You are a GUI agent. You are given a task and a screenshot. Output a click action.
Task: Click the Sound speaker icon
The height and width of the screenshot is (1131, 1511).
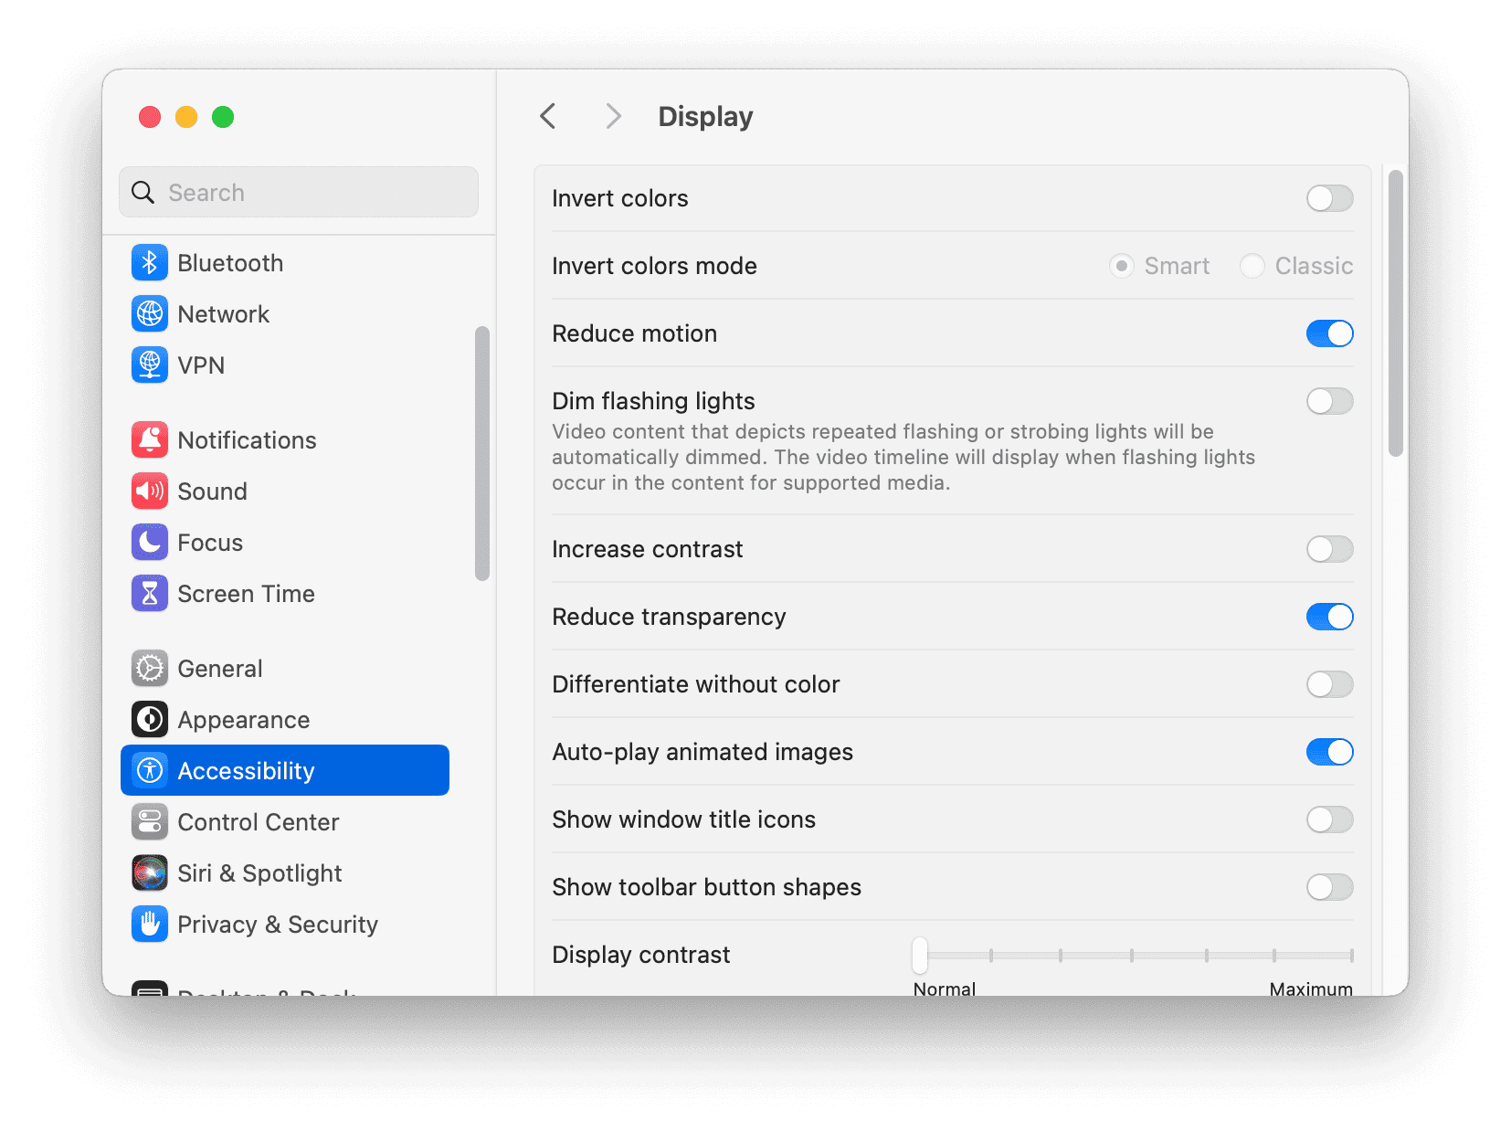(150, 492)
